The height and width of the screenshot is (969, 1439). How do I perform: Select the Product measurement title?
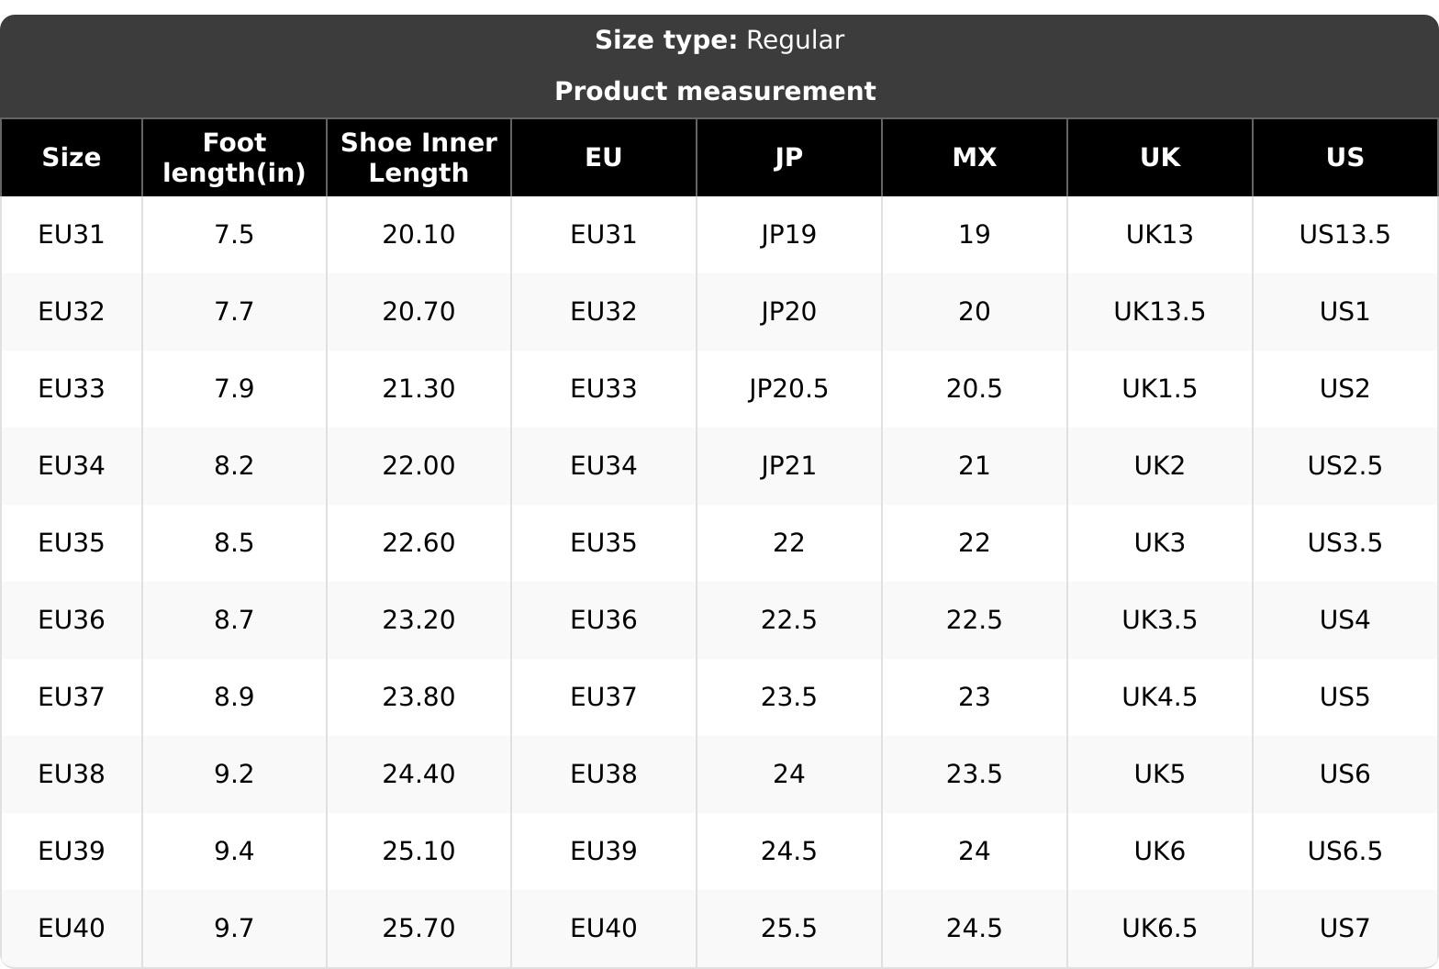click(716, 92)
